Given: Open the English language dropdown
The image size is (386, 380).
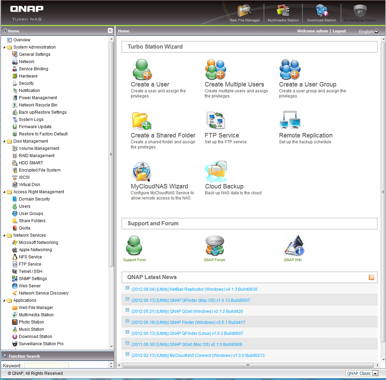Looking at the screenshot, I should point(368,31).
